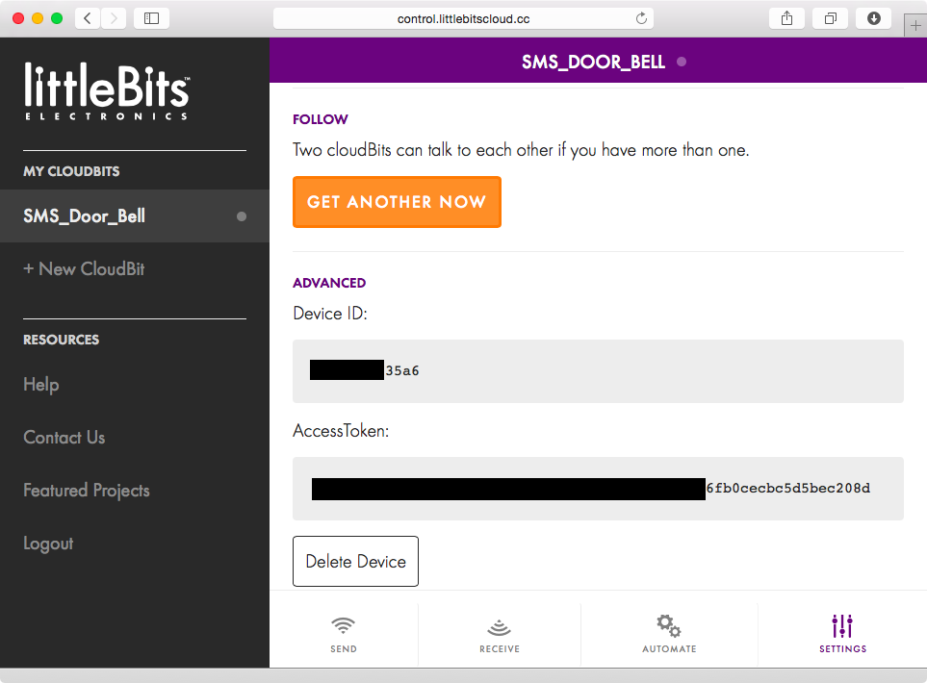Click the GET ANOTHER NOW button
The height and width of the screenshot is (683, 927).
397,202
